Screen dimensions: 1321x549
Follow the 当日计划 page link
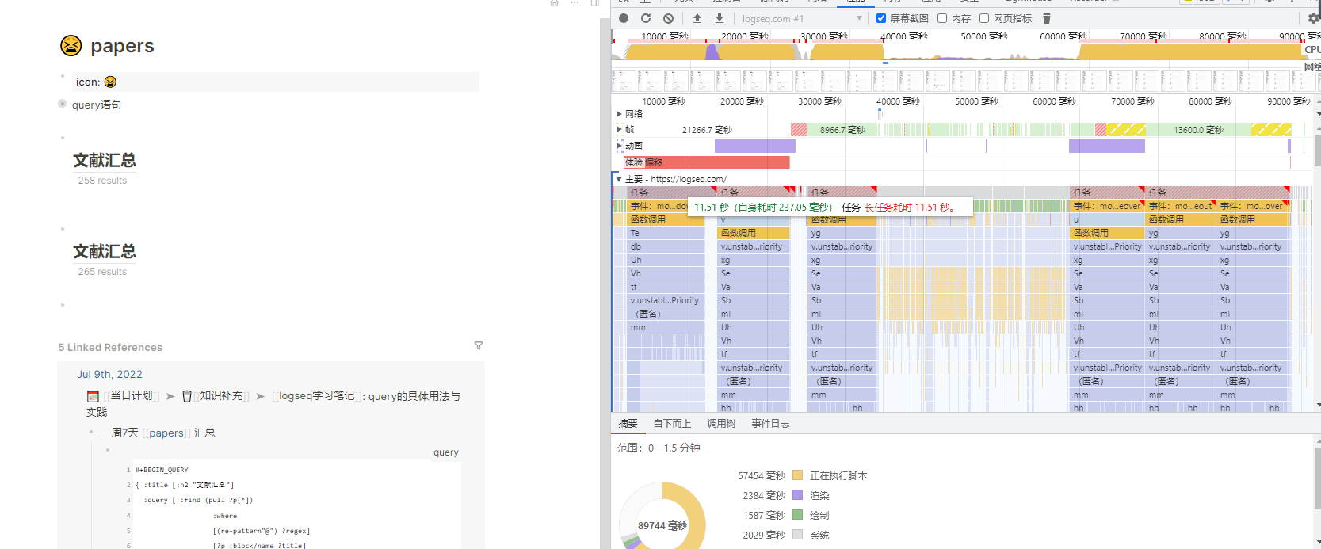[x=132, y=395]
